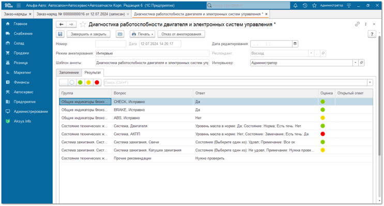Select row Система зажигания, Катушки зажигания
The width and height of the screenshot is (384, 206).
216,150
